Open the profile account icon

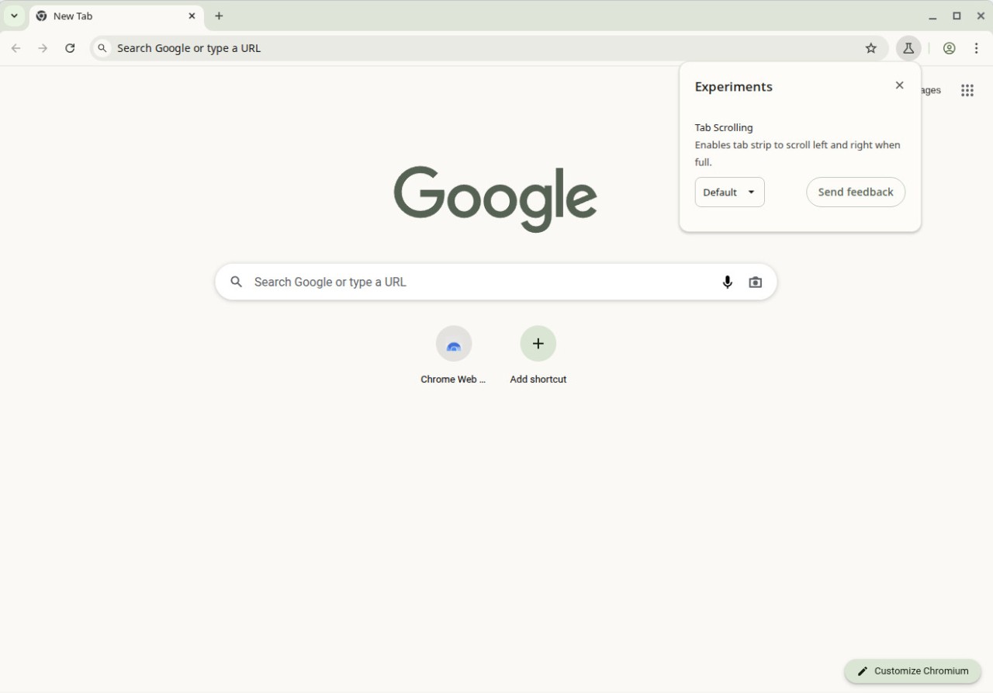(949, 47)
